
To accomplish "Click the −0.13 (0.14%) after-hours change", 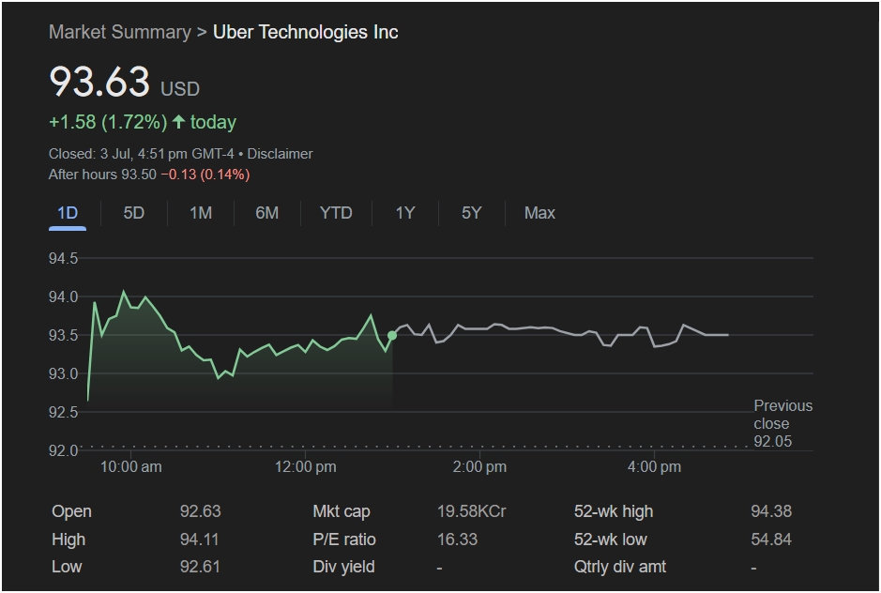I will [205, 175].
